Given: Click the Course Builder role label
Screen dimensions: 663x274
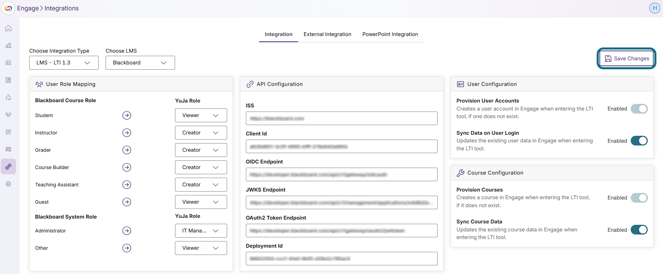Looking at the screenshot, I should tap(52, 167).
